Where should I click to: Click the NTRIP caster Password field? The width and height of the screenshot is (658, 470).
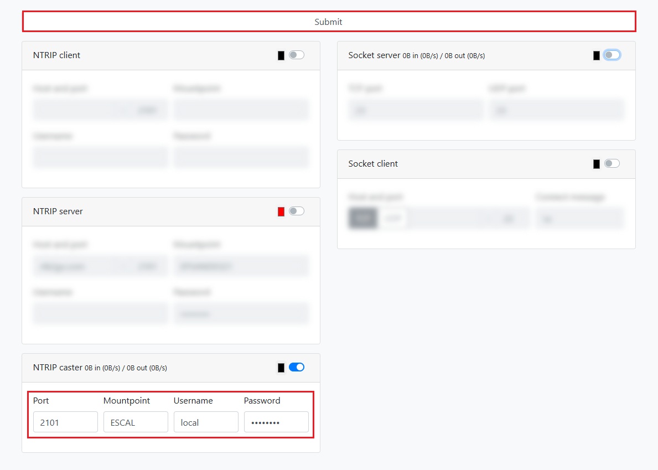[276, 422]
